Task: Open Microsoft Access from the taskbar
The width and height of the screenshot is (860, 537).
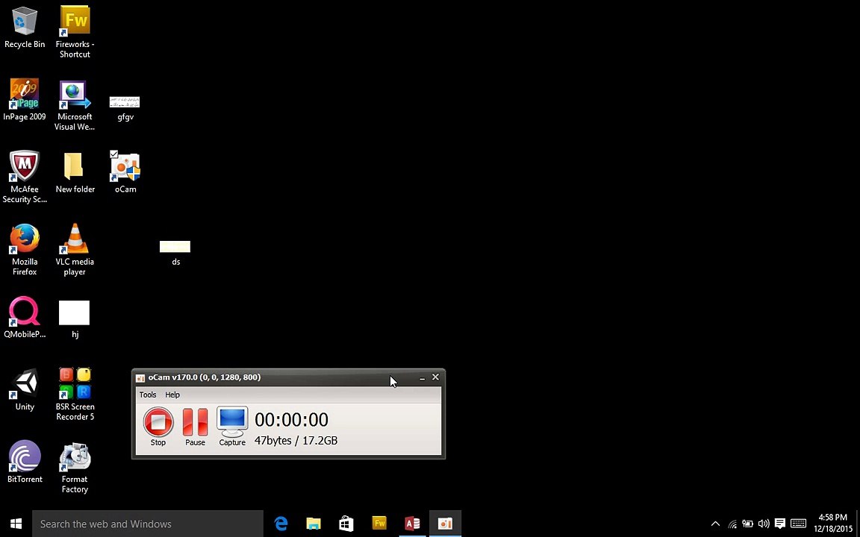Action: click(412, 524)
